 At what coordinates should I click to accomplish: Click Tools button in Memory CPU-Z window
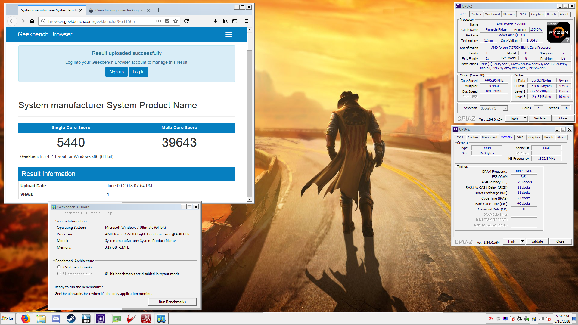coord(511,241)
